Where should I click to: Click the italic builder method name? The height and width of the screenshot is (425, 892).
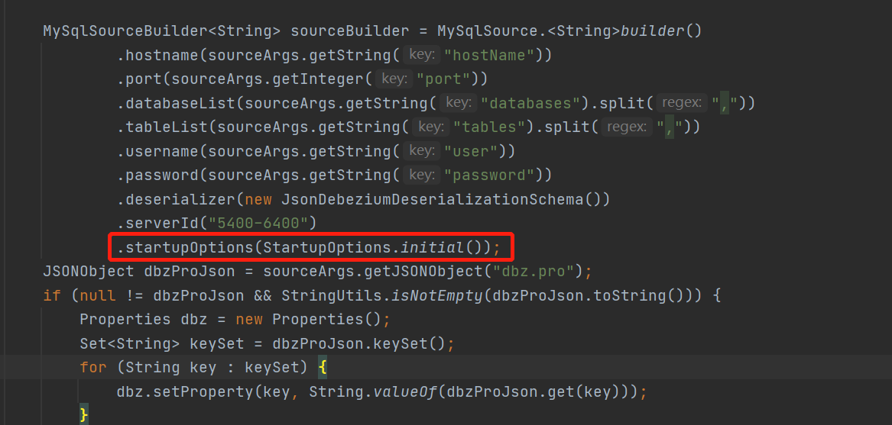coord(653,31)
